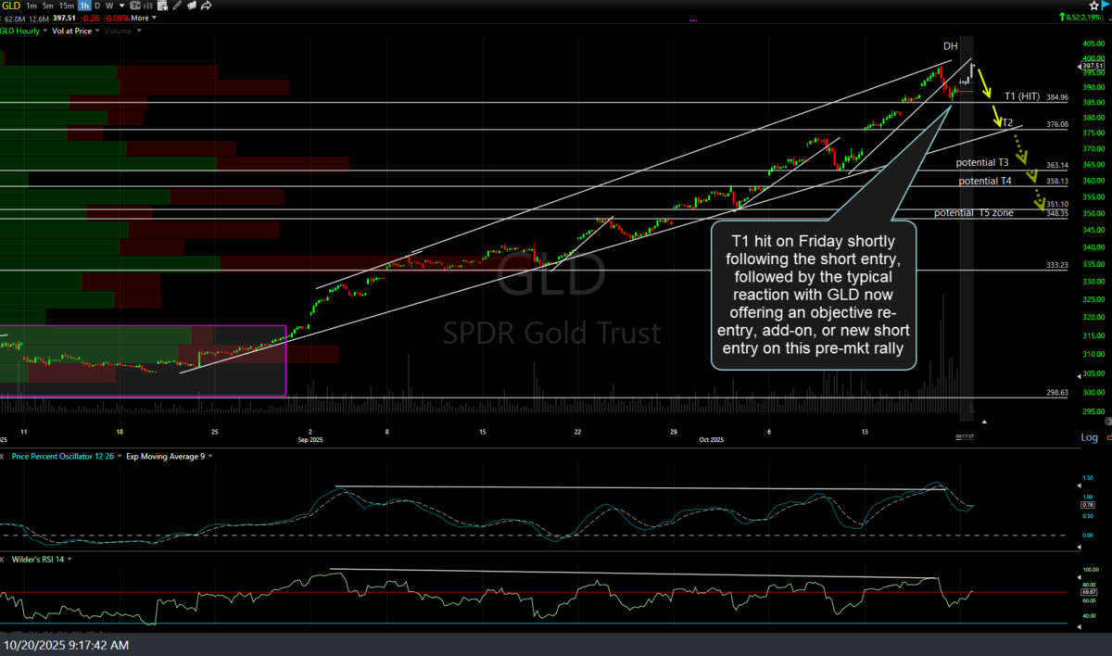Click the text annotation tool icon

135,5
